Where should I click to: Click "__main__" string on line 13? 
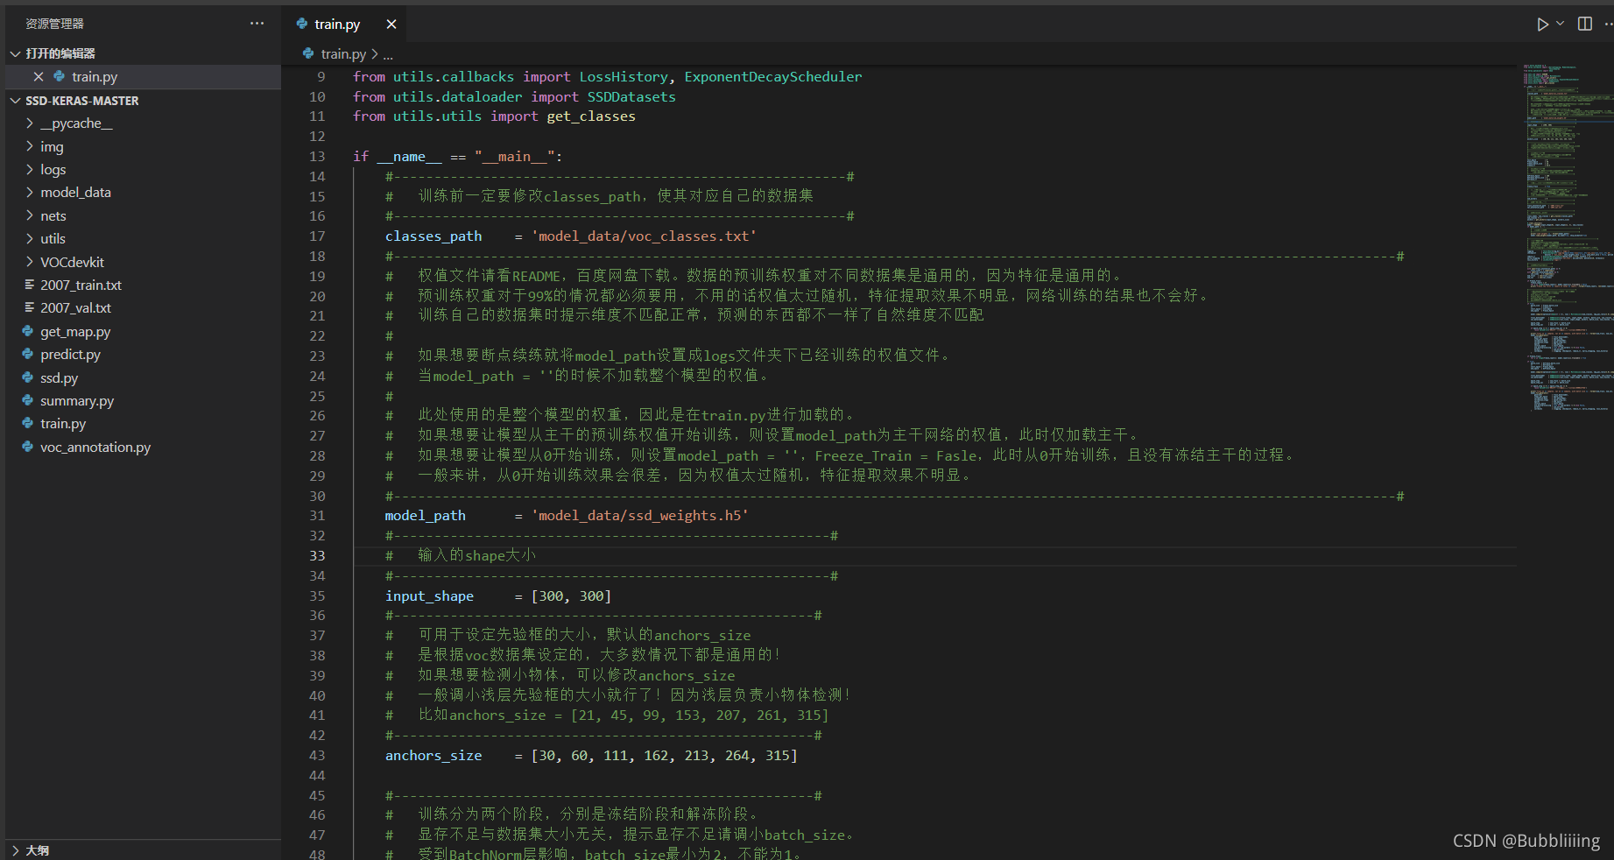click(515, 157)
